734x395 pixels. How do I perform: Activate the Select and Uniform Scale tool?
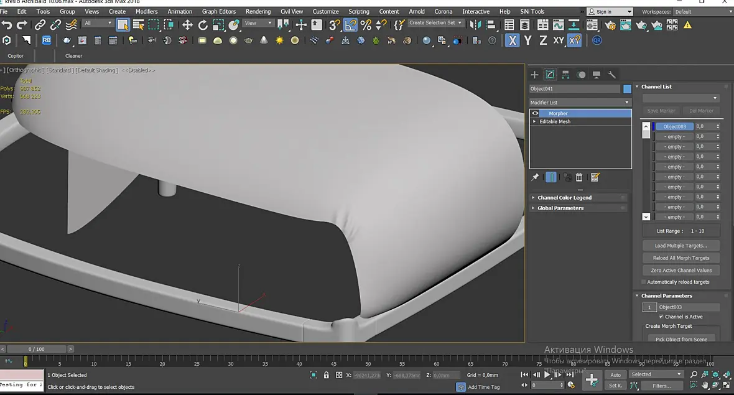(218, 25)
